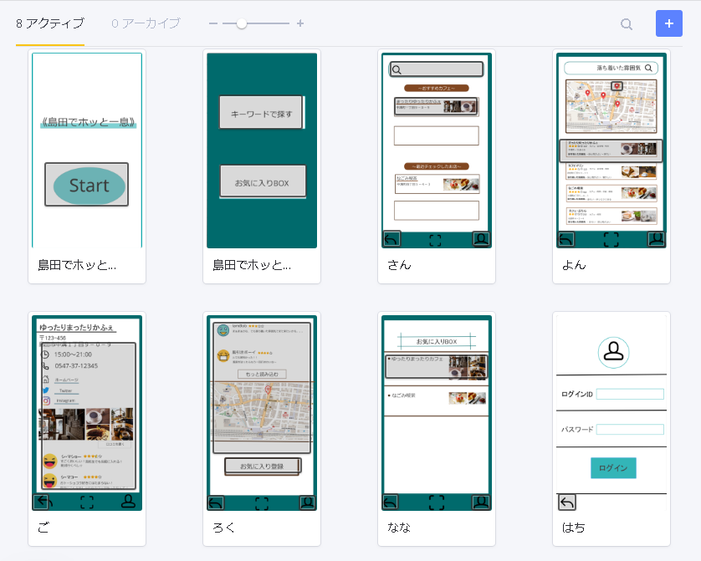Click the キーワードで探す button
Image resolution: width=701 pixels, height=561 pixels.
click(x=261, y=113)
